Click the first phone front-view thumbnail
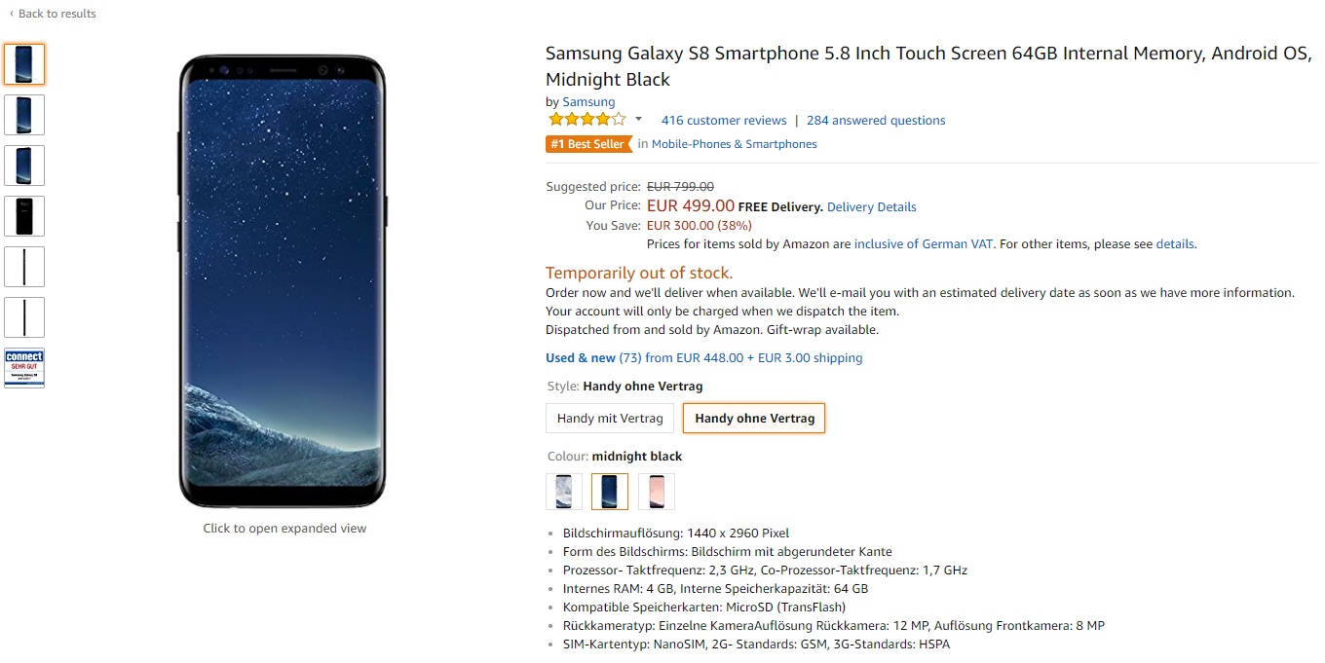The width and height of the screenshot is (1325, 663). point(24,64)
